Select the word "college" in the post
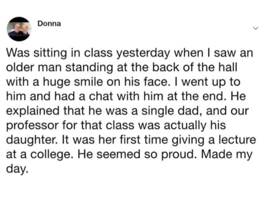 [x=50, y=154]
